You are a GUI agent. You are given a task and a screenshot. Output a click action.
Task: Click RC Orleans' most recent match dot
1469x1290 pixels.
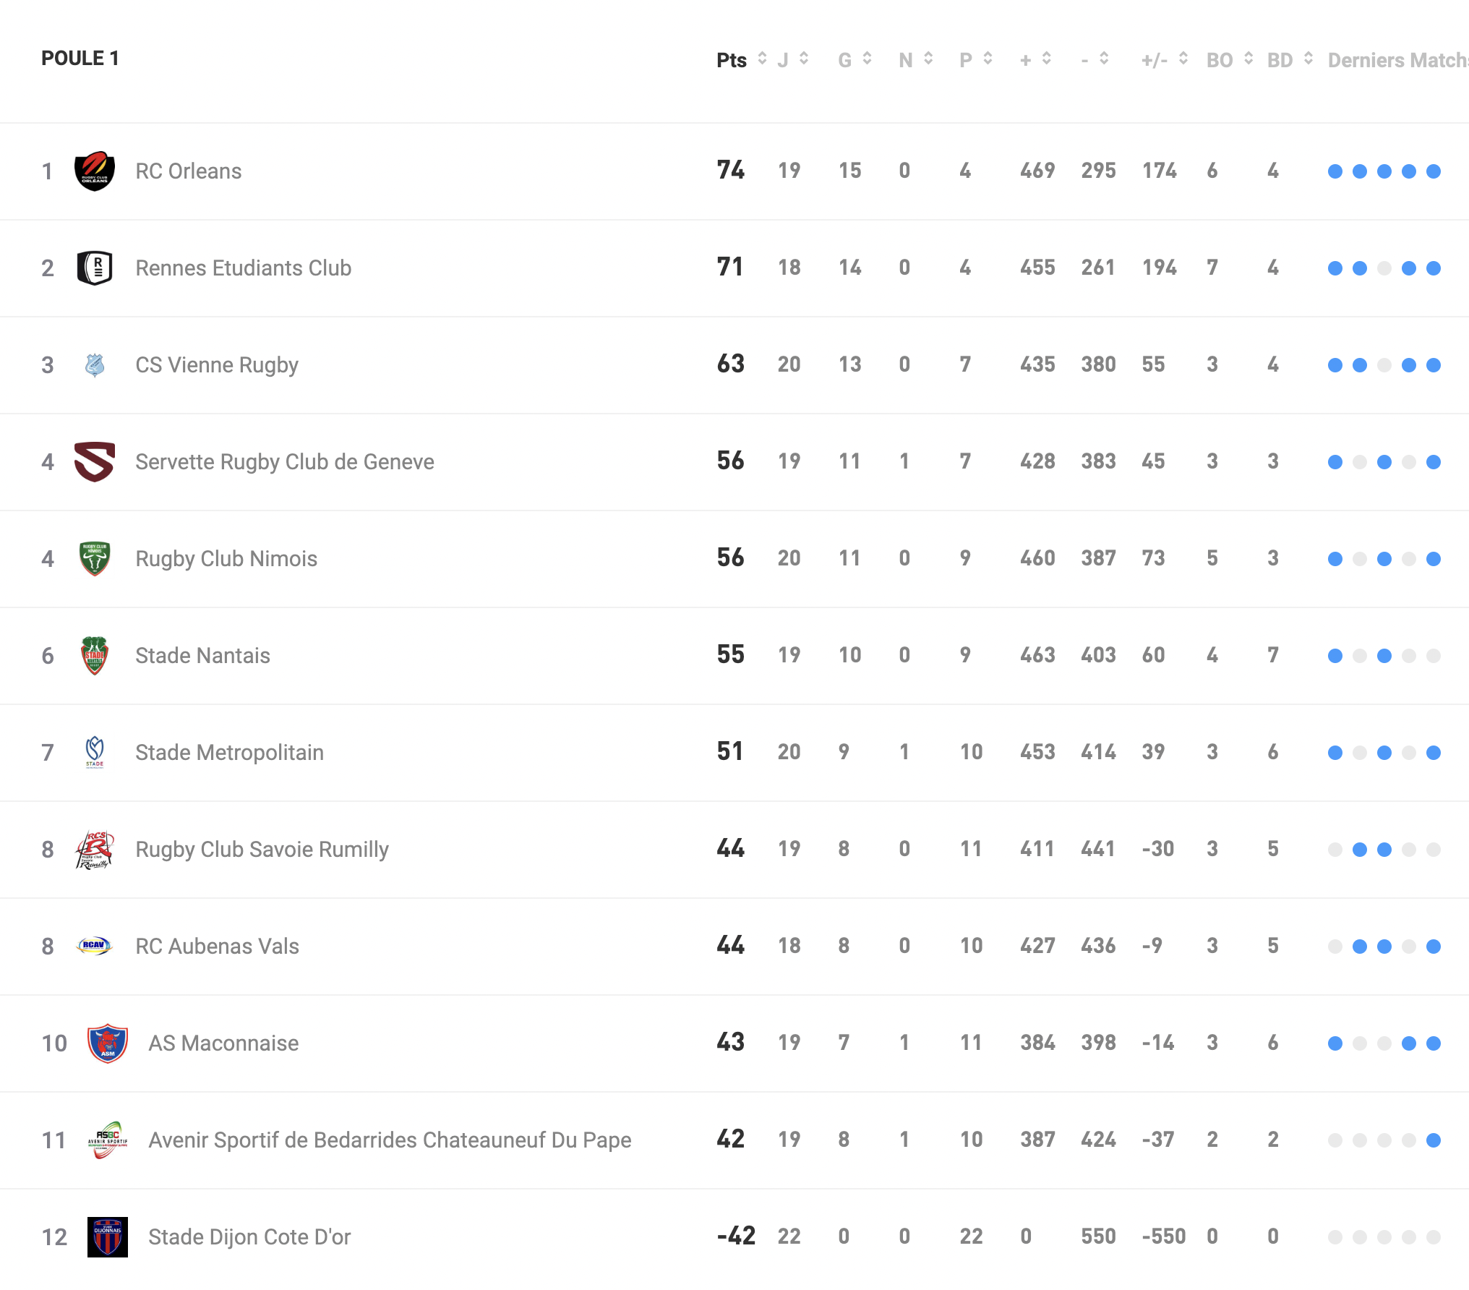1434,171
